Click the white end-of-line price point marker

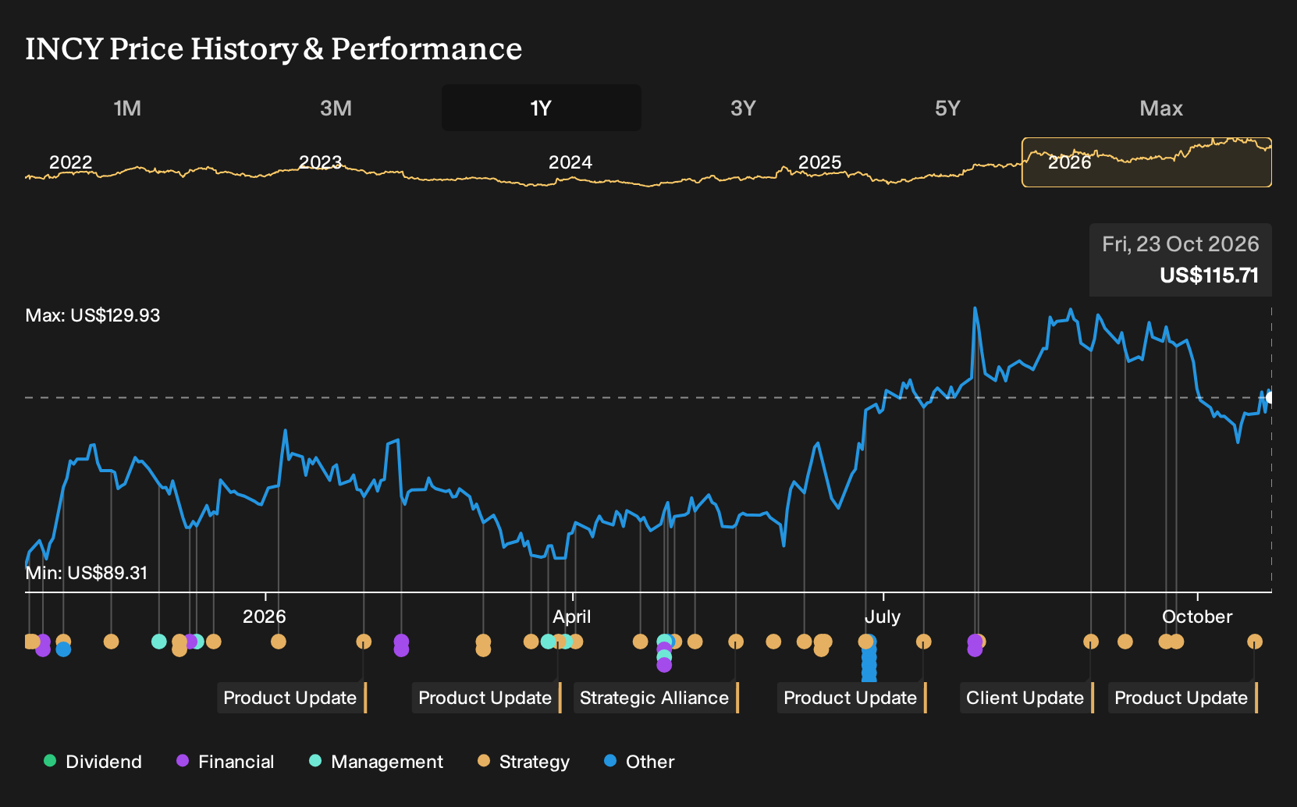coord(1269,398)
